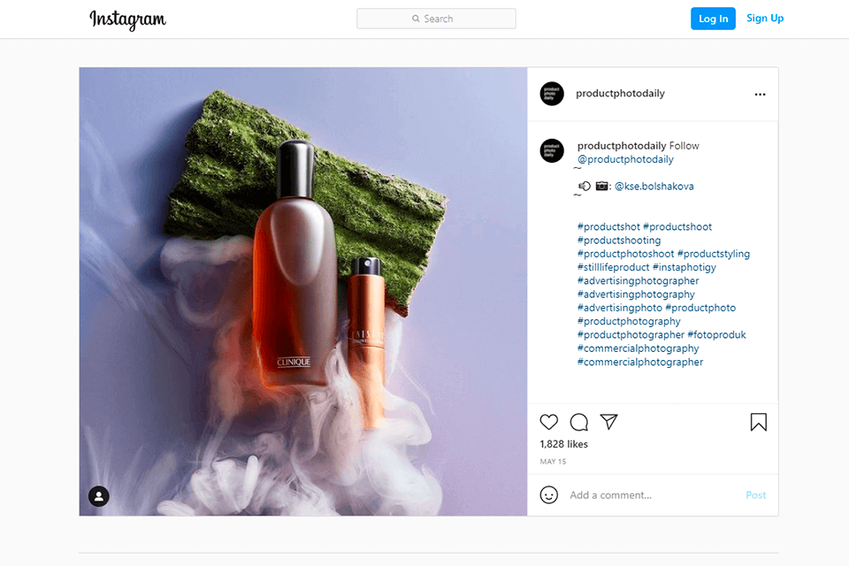Open the @kse.bolshakova profile link
849x566 pixels.
pos(654,187)
